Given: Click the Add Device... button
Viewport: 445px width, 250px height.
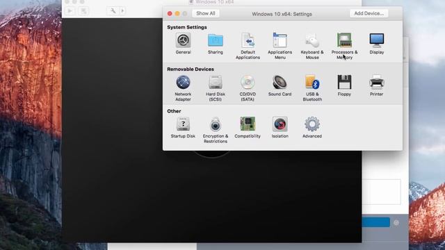Looking at the screenshot, I should 369,13.
